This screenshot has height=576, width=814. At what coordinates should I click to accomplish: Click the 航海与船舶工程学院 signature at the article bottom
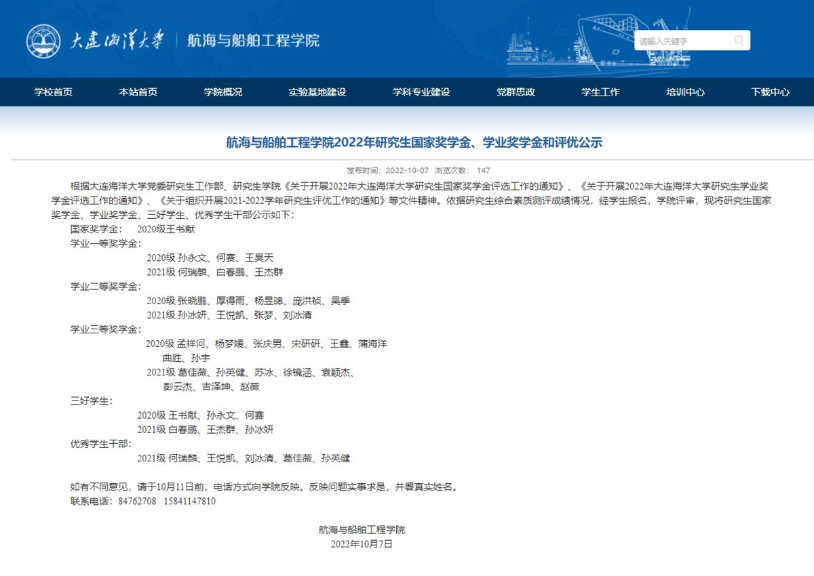(x=362, y=529)
